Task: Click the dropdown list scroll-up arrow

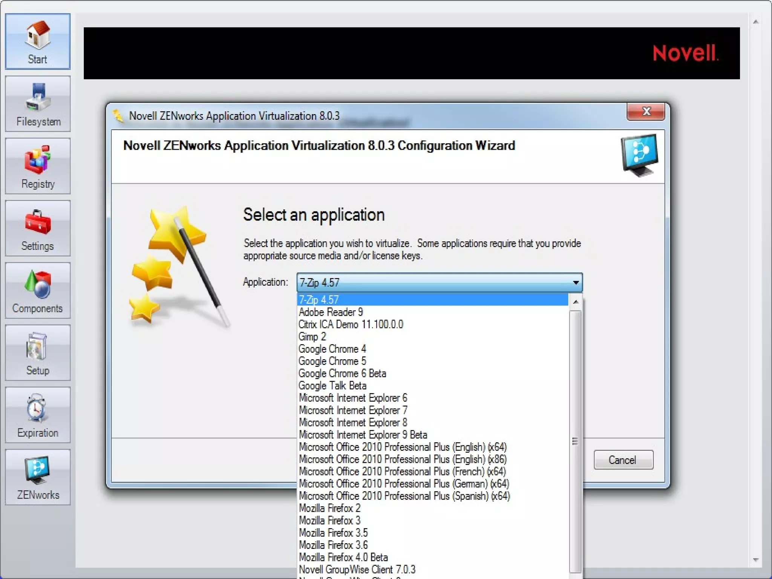Action: (x=575, y=302)
